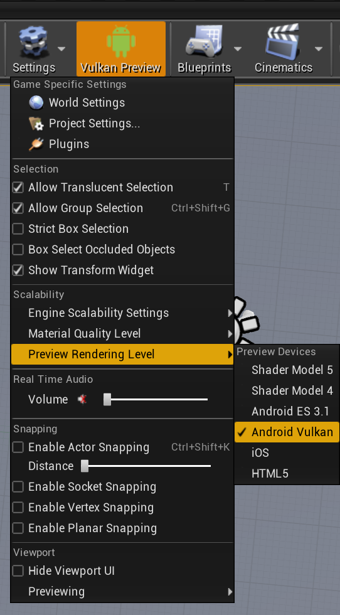This screenshot has width=340, height=615.
Task: Disable Allow Translucent Selection checkbox
Action: click(18, 188)
